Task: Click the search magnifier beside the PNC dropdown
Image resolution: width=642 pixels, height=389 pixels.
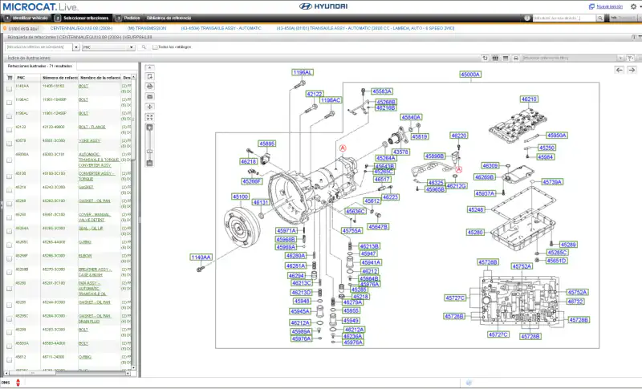Action: pyautogui.click(x=144, y=47)
